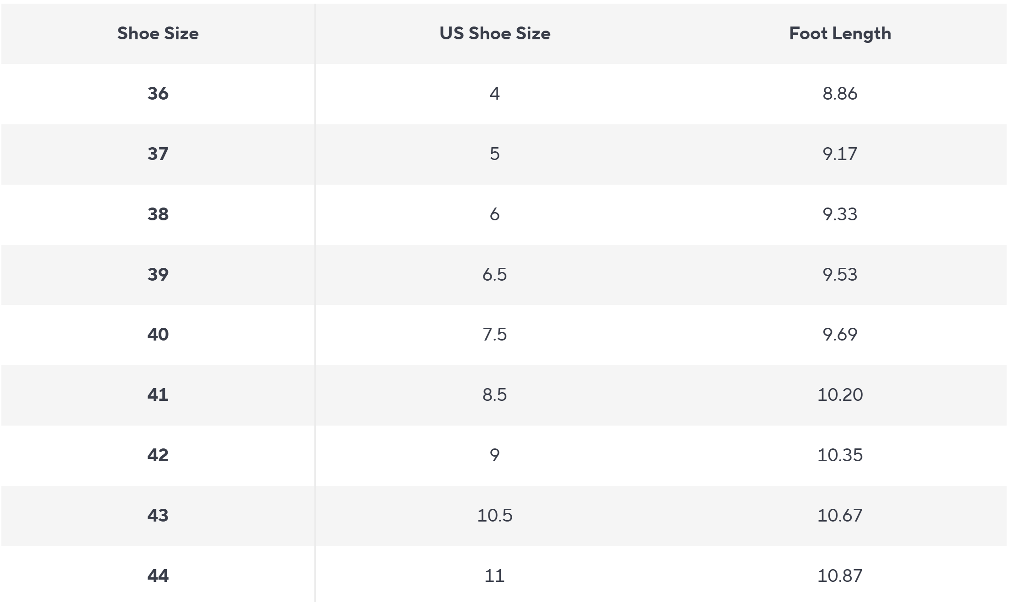Select shoe size 43 cell
Viewport: 1013px width, 602px height.
pos(158,516)
